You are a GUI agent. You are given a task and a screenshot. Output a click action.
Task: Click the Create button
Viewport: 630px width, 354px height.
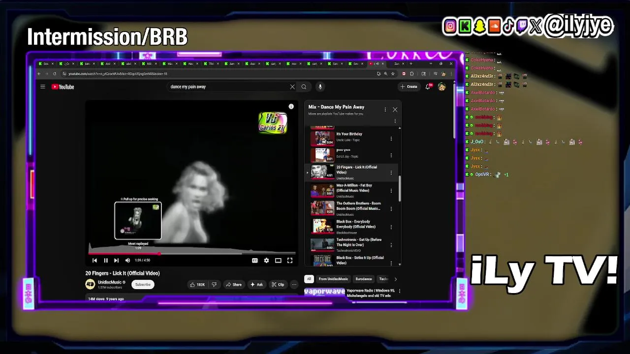[409, 87]
